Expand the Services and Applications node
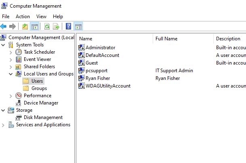Viewport: 246px width, 163px height. [x=3, y=125]
